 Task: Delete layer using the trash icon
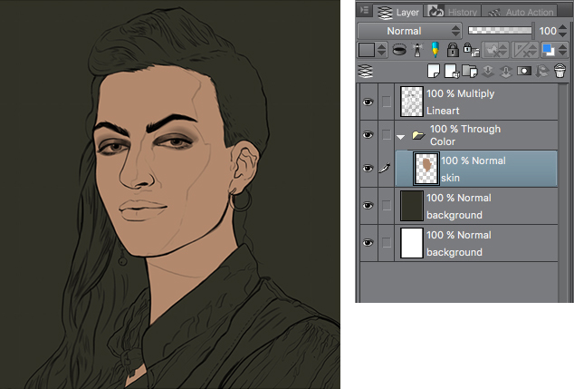pyautogui.click(x=560, y=71)
